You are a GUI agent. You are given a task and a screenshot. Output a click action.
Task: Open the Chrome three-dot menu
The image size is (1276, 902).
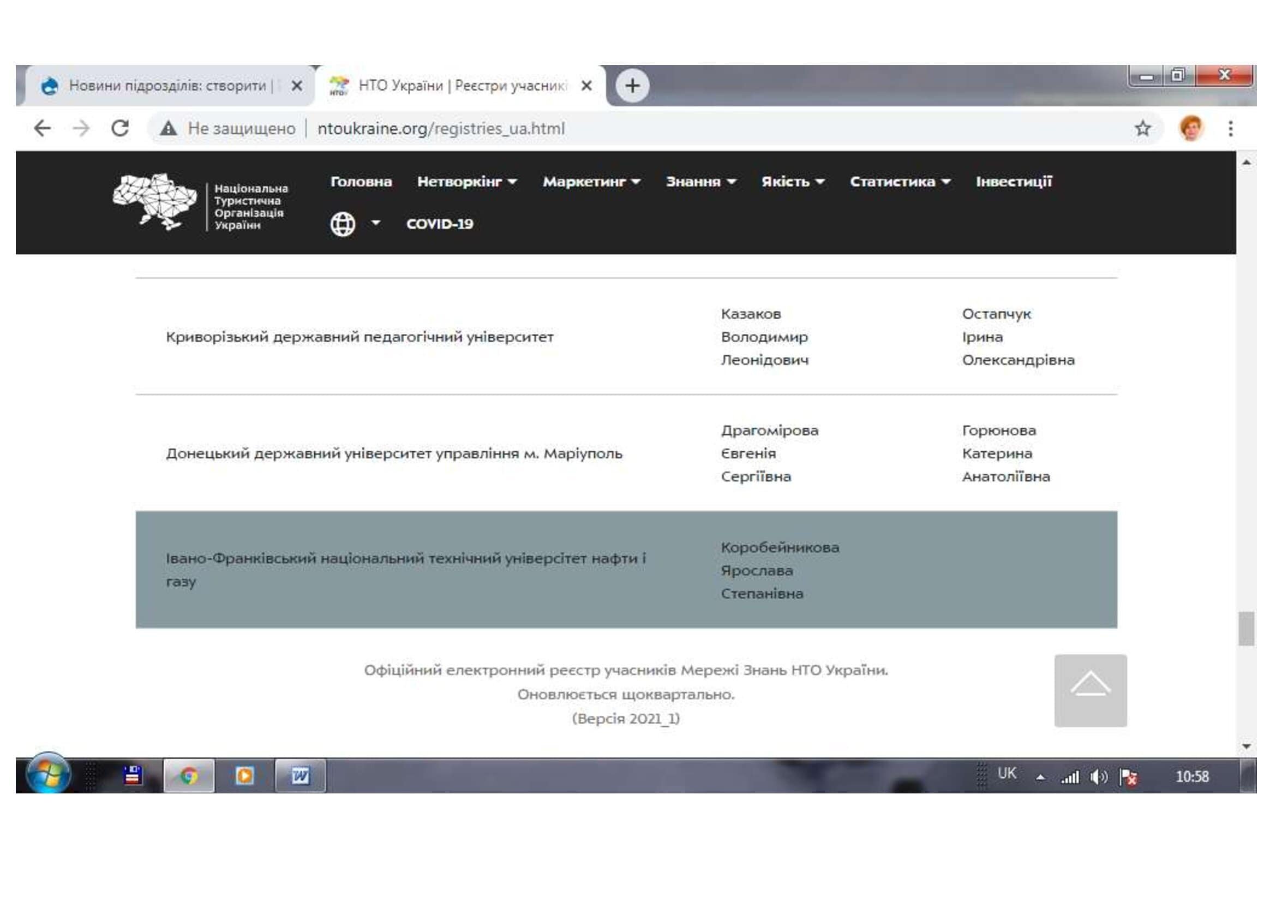click(1230, 128)
